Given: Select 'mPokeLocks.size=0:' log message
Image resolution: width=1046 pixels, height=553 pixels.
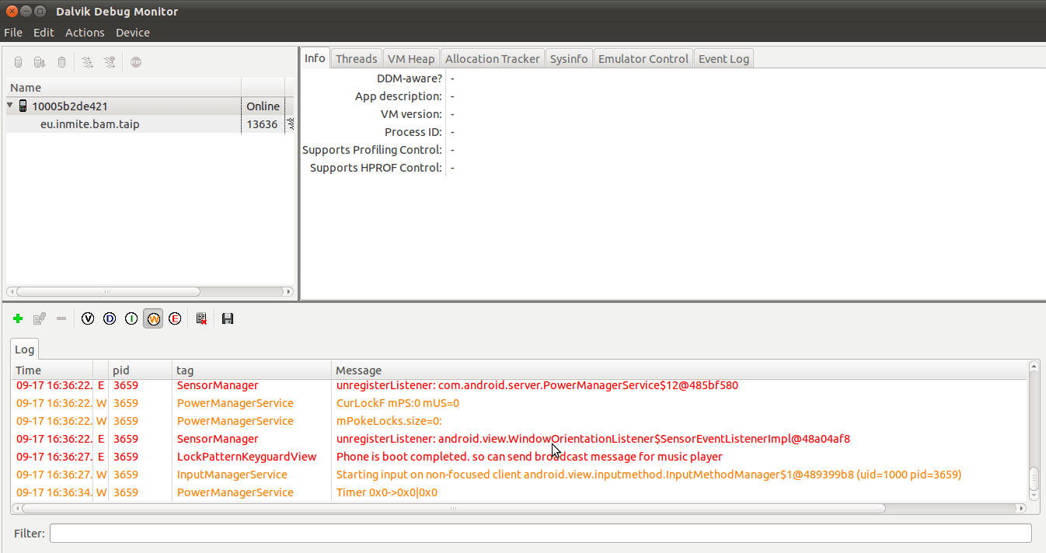Looking at the screenshot, I should pyautogui.click(x=389, y=421).
